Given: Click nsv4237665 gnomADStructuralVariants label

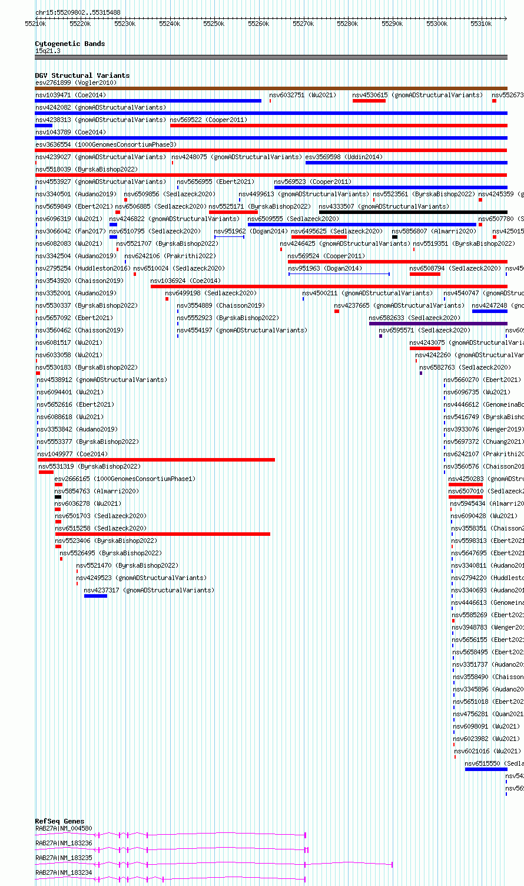Looking at the screenshot, I should tap(399, 305).
